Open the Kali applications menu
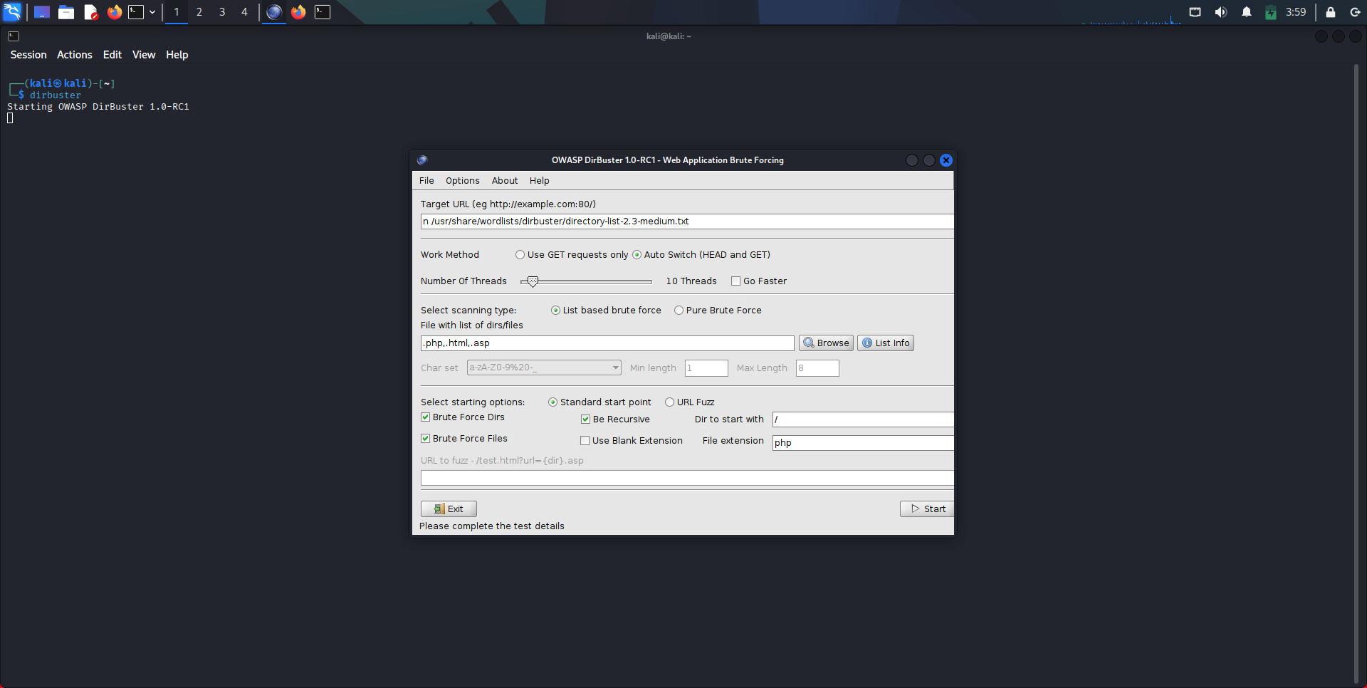Viewport: 1367px width, 688px height. point(13,12)
